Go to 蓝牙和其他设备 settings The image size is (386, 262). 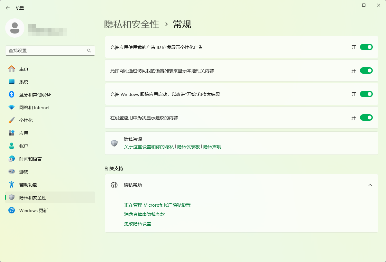(50, 95)
